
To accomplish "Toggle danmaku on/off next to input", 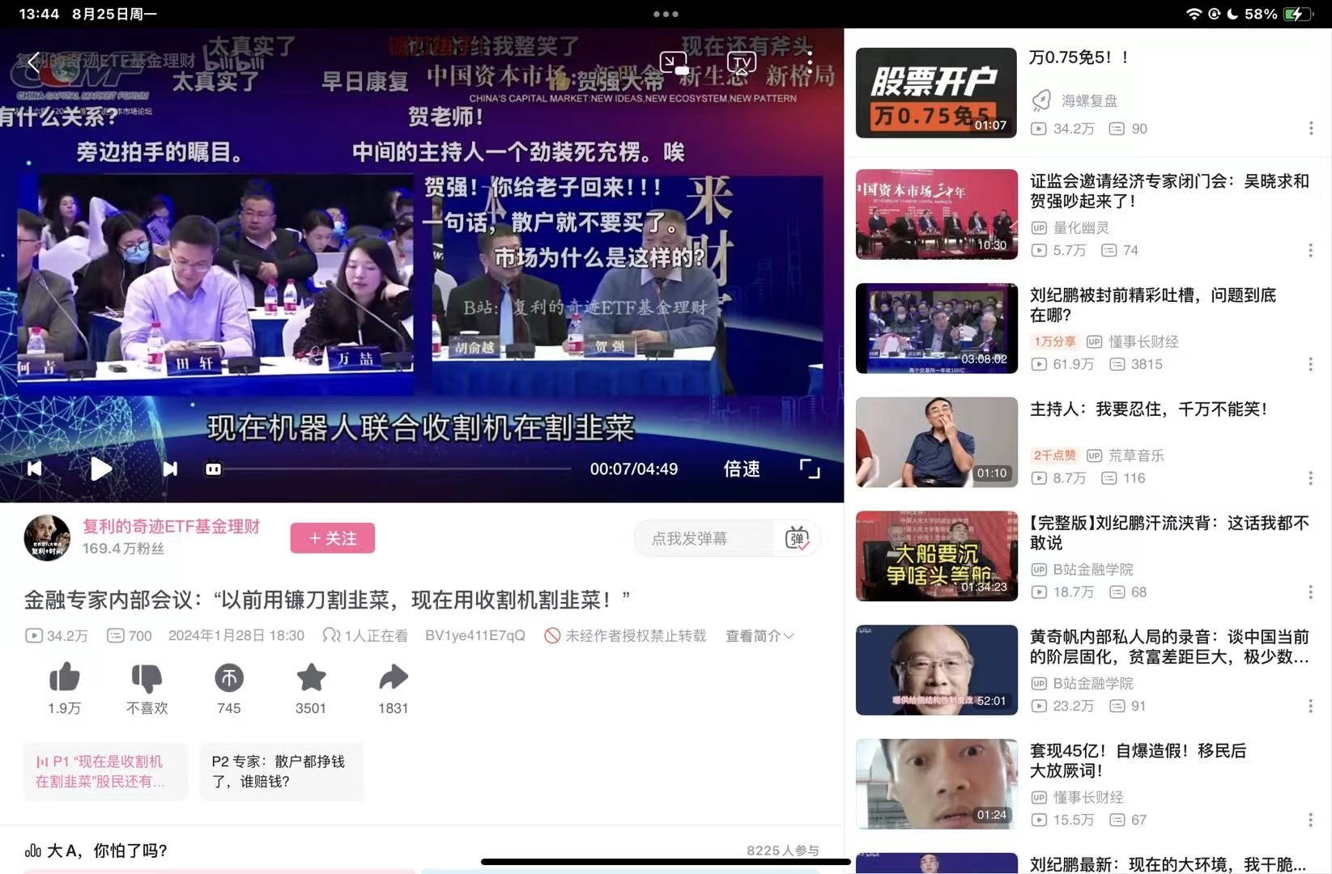I will (797, 538).
